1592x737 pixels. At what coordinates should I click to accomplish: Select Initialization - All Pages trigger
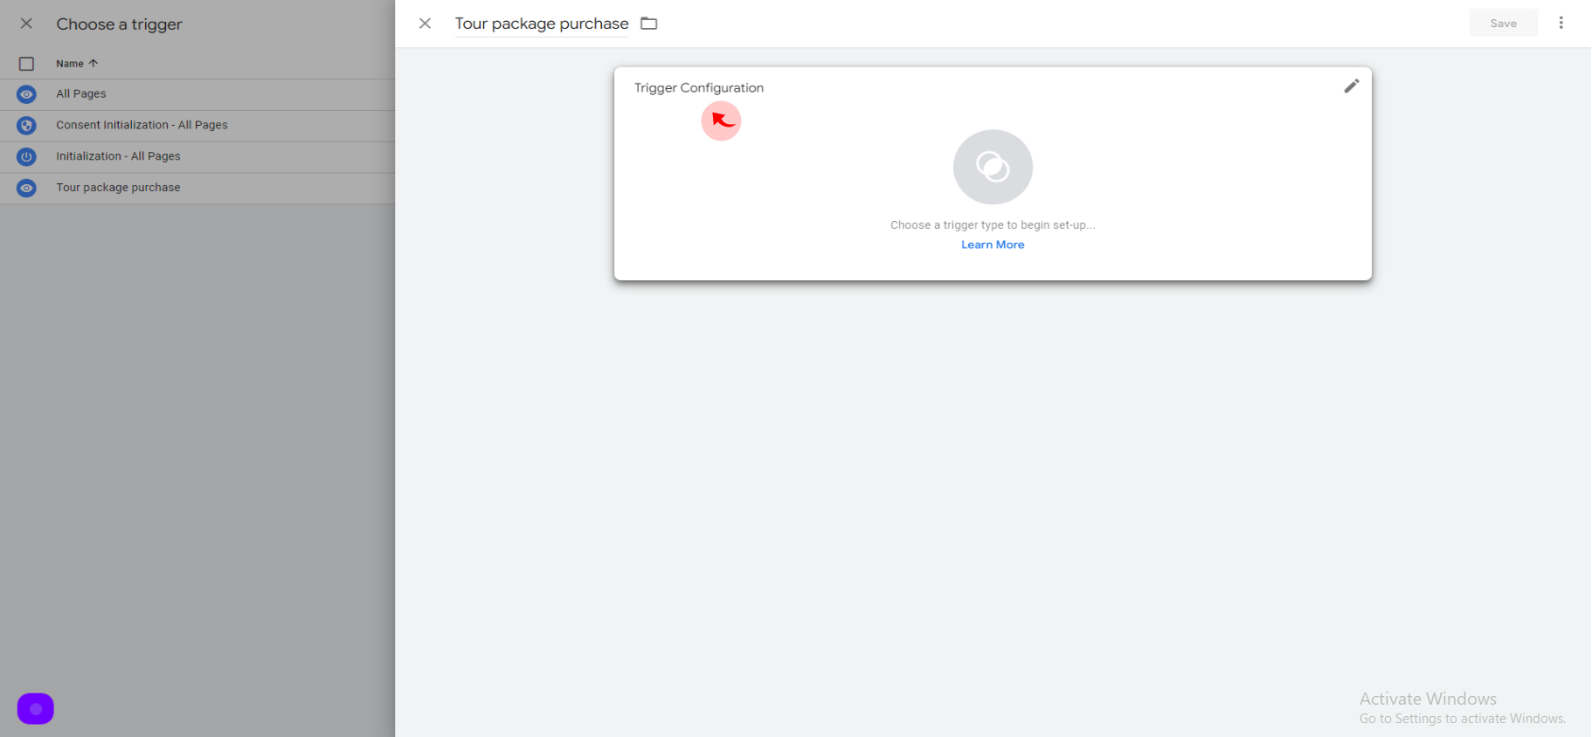coord(197,157)
